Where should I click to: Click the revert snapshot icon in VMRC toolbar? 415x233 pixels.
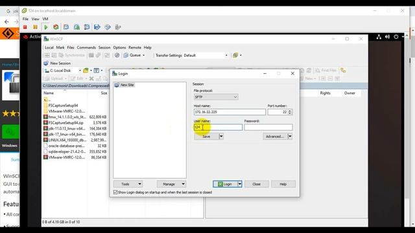(77, 27)
